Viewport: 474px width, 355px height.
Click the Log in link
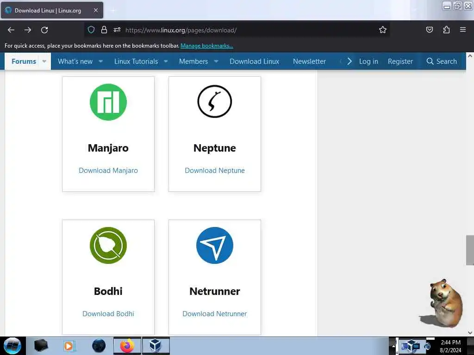click(368, 61)
